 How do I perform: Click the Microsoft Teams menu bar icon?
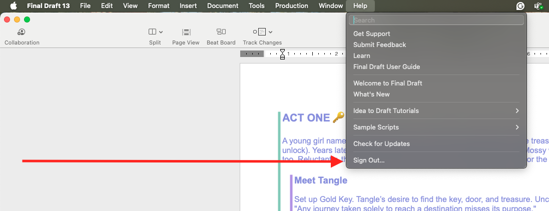[x=538, y=5]
